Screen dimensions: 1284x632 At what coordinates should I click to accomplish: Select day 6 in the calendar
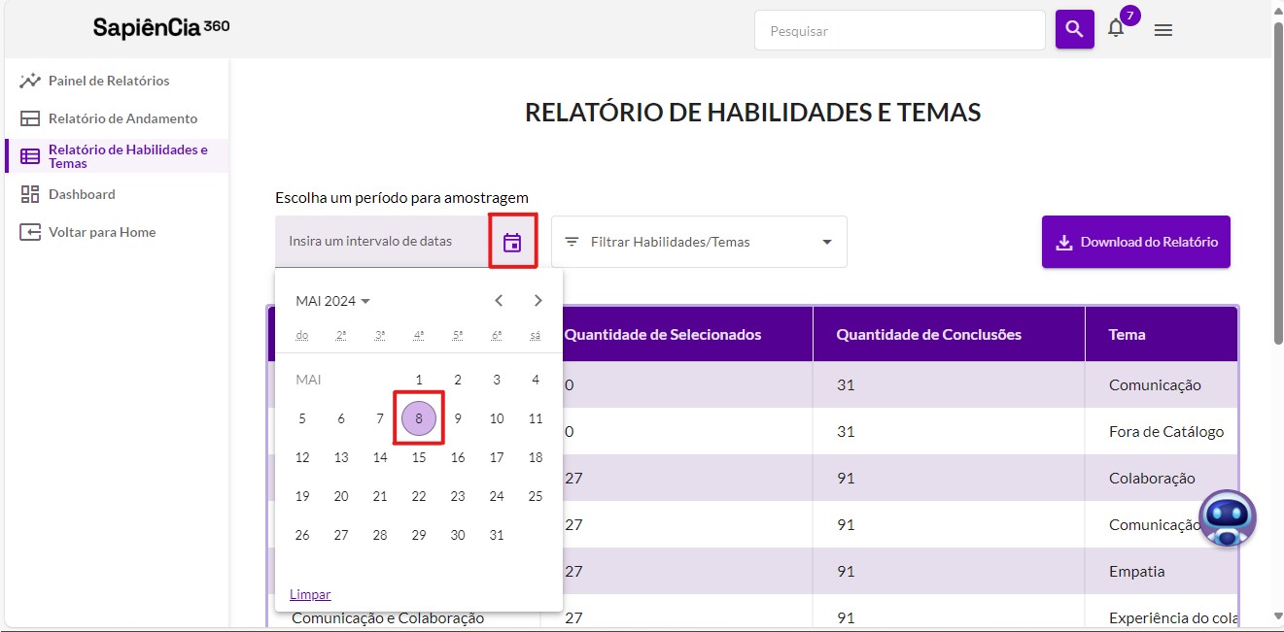pyautogui.click(x=341, y=418)
